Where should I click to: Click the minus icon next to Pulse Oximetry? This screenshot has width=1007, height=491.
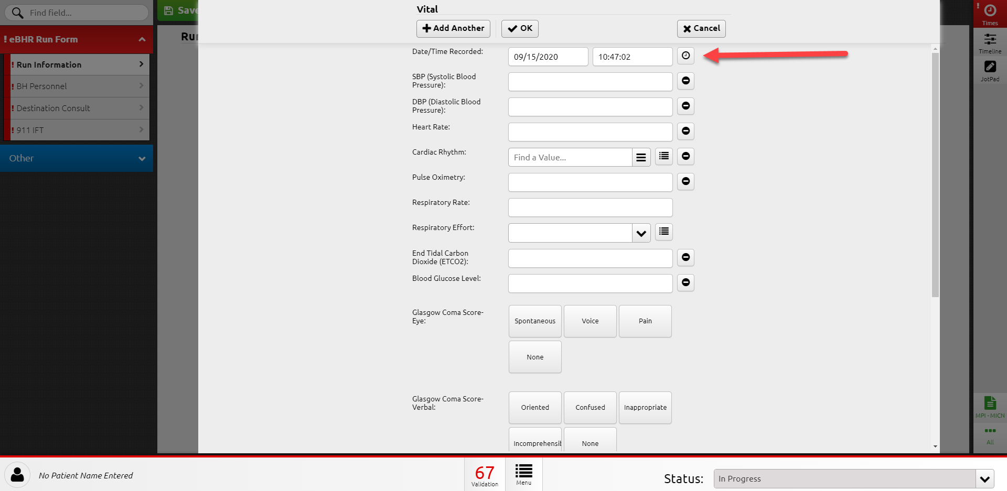685,181
